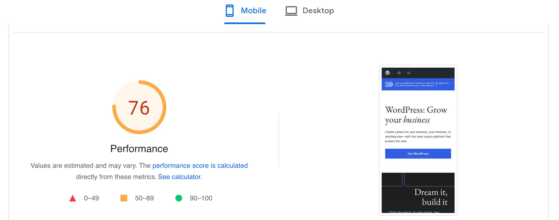Click the 76 performance score gauge
559x220 pixels.
[139, 107]
